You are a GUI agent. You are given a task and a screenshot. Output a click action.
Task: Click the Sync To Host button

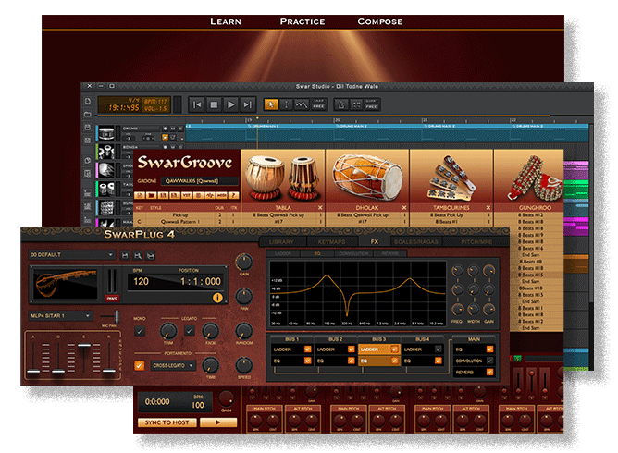click(167, 422)
